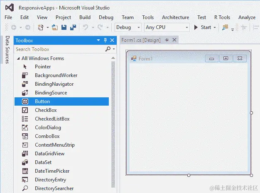Close the Toolbox panel

click(x=112, y=40)
